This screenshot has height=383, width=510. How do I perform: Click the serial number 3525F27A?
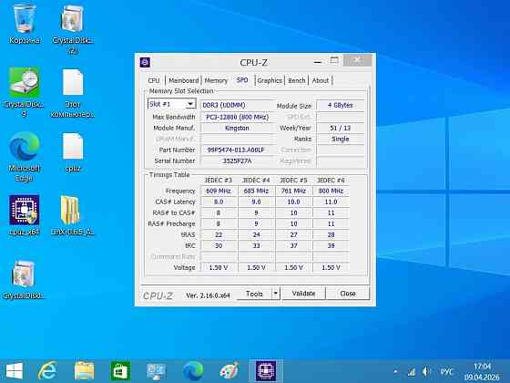point(238,160)
